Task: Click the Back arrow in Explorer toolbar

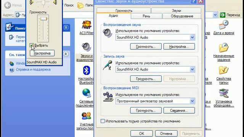Action: tap(8, 5)
